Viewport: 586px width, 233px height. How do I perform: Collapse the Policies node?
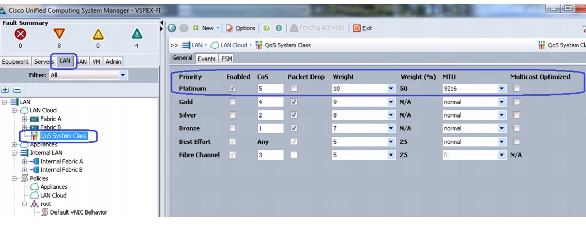[14, 178]
